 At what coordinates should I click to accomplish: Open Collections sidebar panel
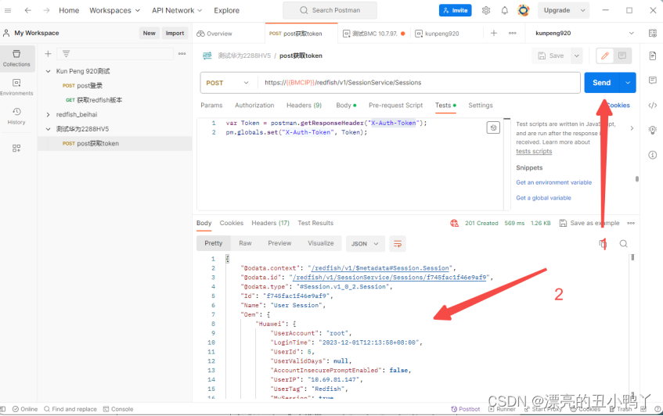pyautogui.click(x=16, y=58)
